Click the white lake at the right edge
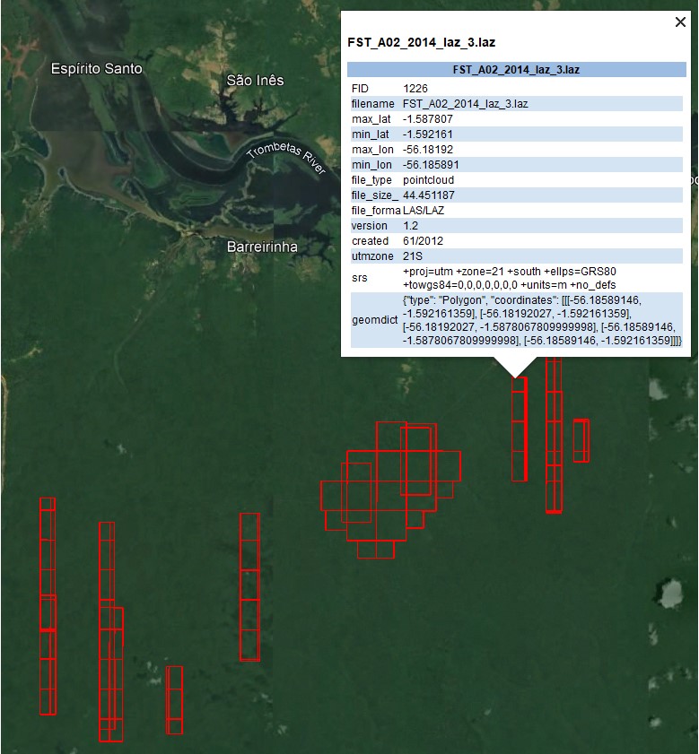The width and height of the screenshot is (699, 754). (668, 593)
